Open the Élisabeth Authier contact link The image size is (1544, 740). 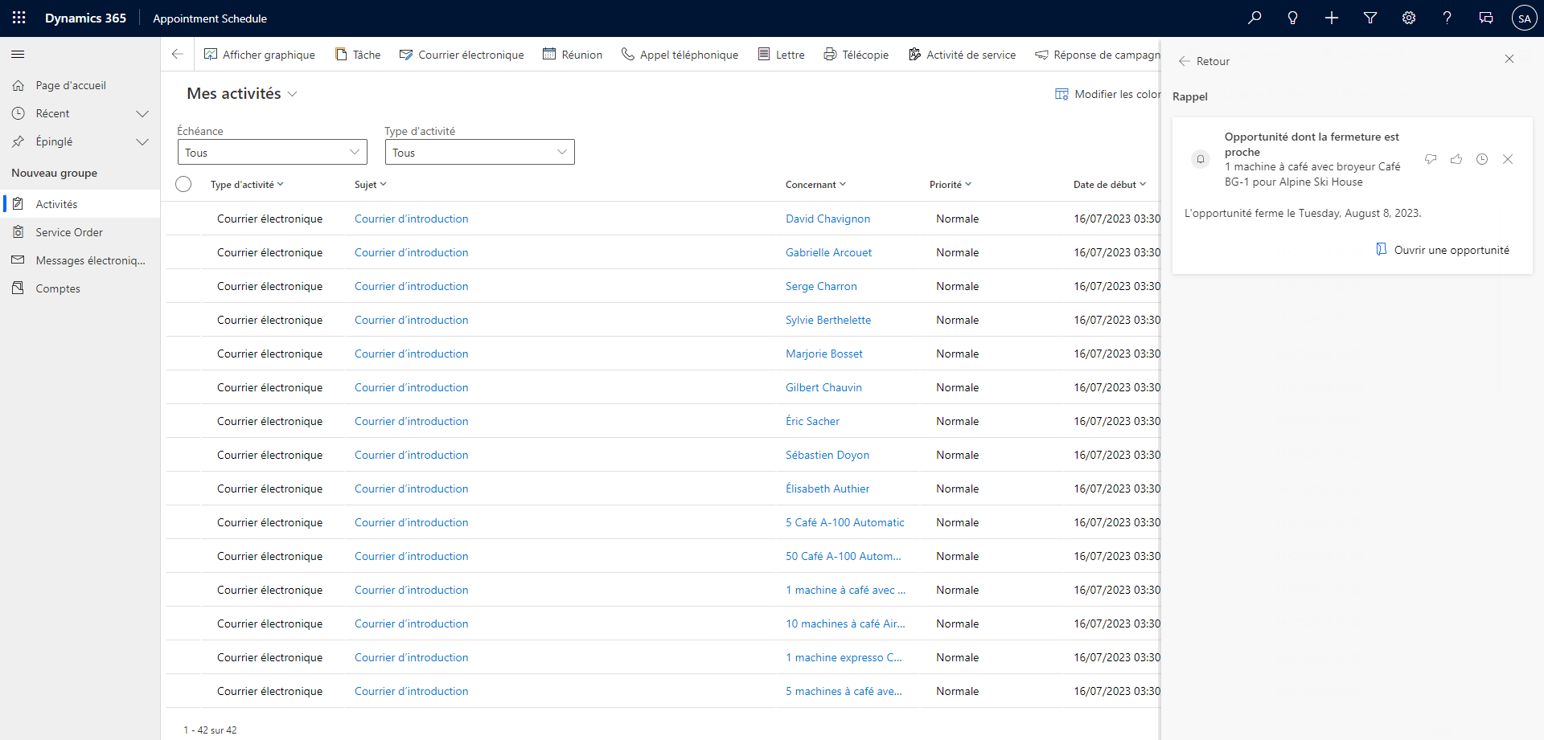(x=827, y=489)
